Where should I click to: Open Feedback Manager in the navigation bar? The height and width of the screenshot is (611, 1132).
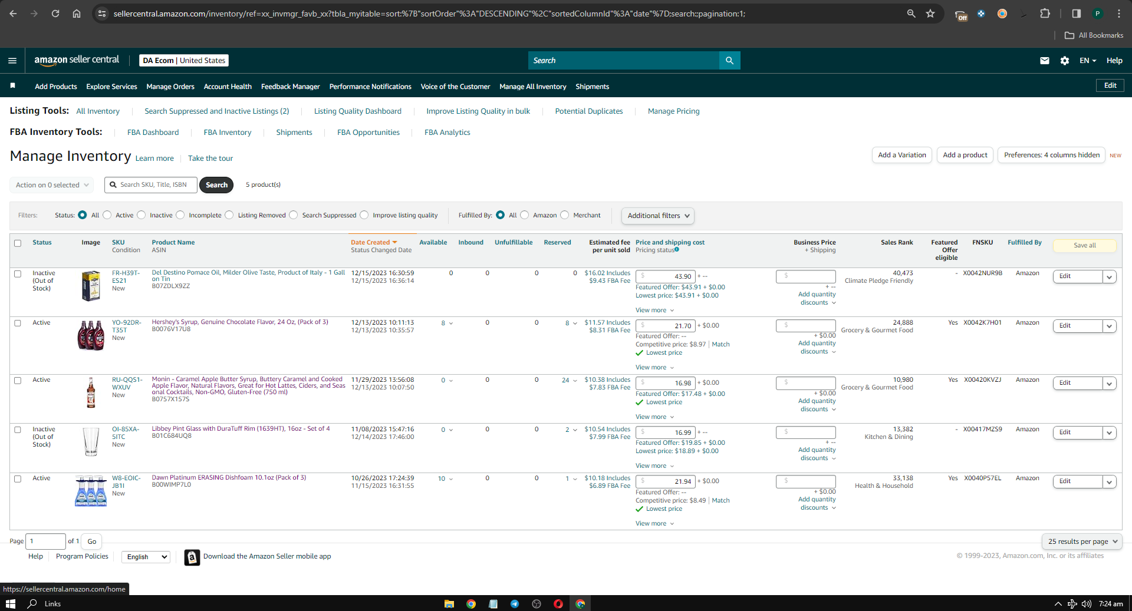point(291,87)
